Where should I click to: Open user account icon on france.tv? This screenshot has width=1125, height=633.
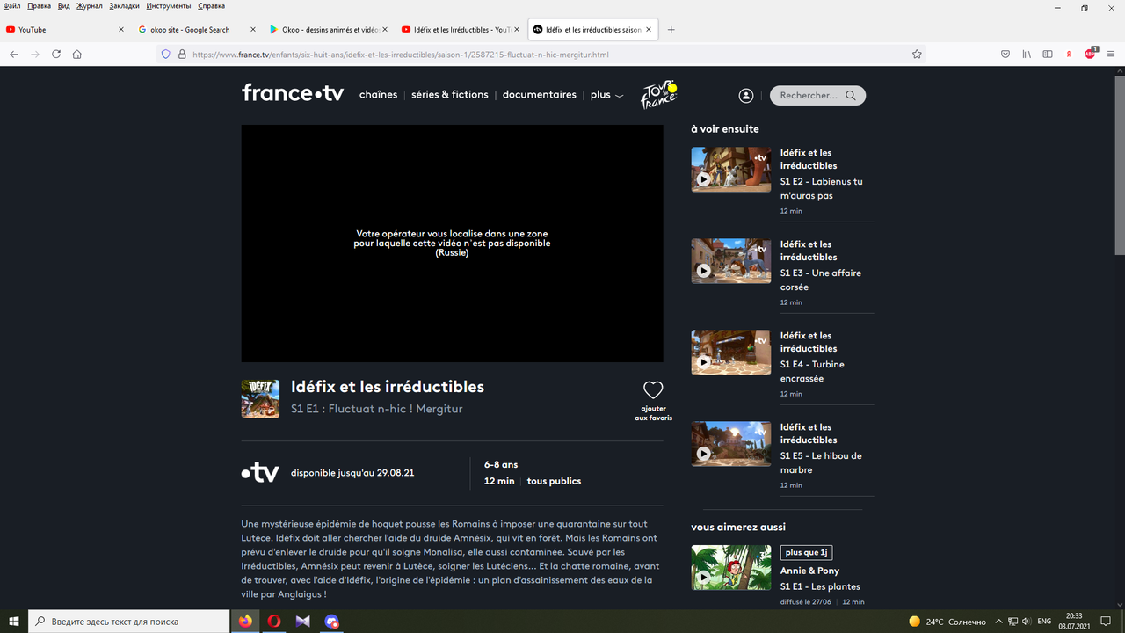(746, 95)
